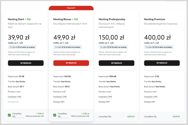The width and height of the screenshot is (188, 125).
Task: Click 'Pojemność 100 GB' row
Action: click(62, 77)
